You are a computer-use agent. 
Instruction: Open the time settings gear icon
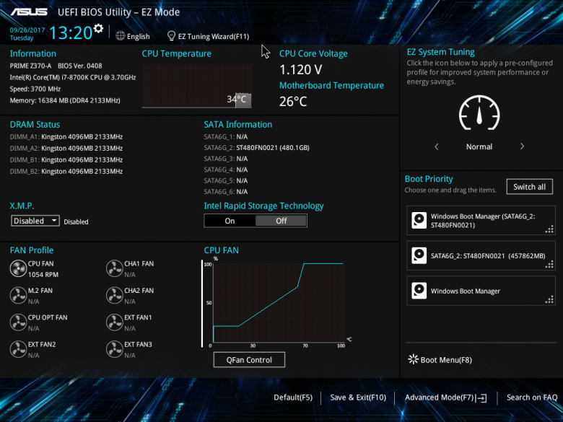click(98, 28)
